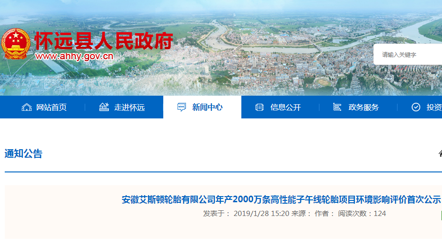Click the home icon beside 网站首页
The image size is (442, 243).
click(x=27, y=107)
